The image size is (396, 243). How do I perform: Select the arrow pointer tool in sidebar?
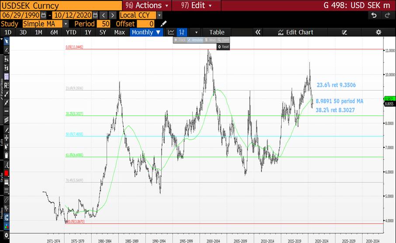click(x=7, y=41)
